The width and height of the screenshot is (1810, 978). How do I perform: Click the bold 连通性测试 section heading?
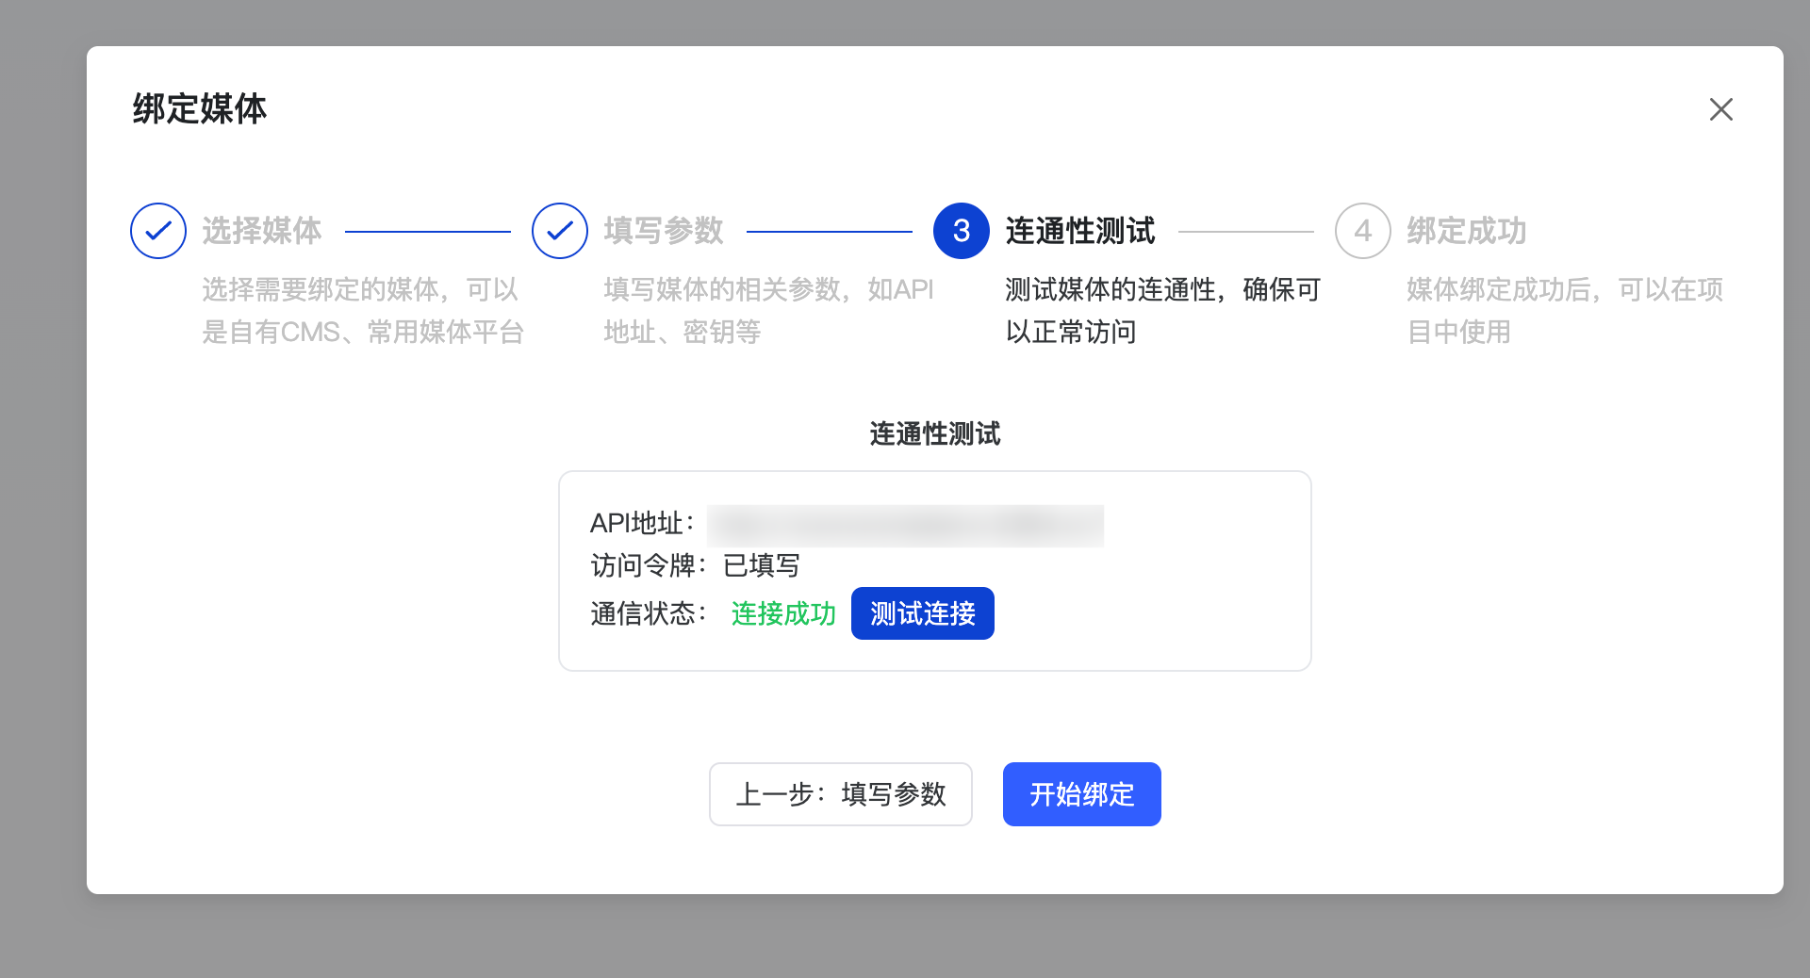tap(934, 433)
